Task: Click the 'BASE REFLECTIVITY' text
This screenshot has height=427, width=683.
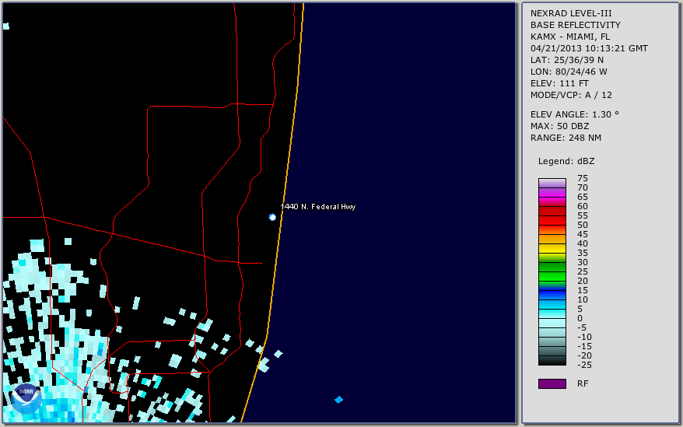Action: pyautogui.click(x=576, y=25)
